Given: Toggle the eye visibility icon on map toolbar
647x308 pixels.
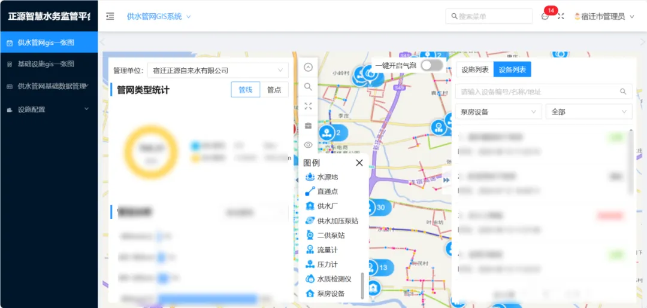Looking at the screenshot, I should (308, 145).
